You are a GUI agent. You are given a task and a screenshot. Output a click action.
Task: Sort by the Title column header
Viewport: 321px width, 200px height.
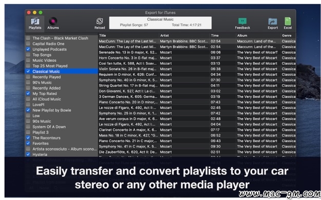pyautogui.click(x=129, y=35)
